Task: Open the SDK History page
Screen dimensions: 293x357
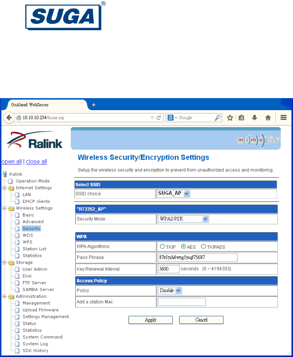Action: coord(35,351)
